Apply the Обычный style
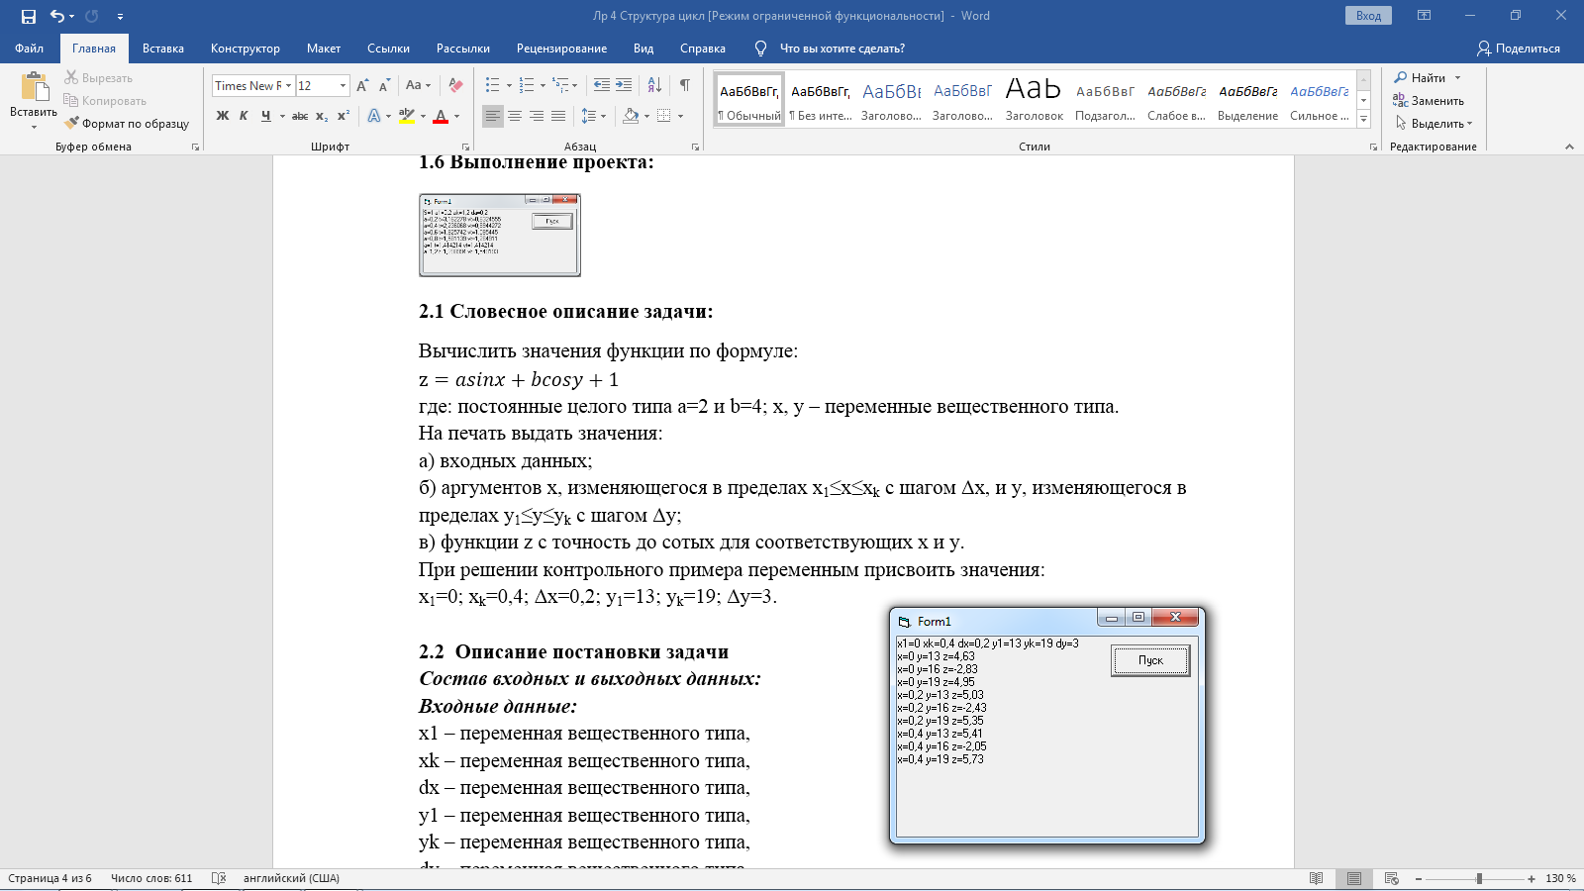The image size is (1584, 891). pyautogui.click(x=749, y=99)
